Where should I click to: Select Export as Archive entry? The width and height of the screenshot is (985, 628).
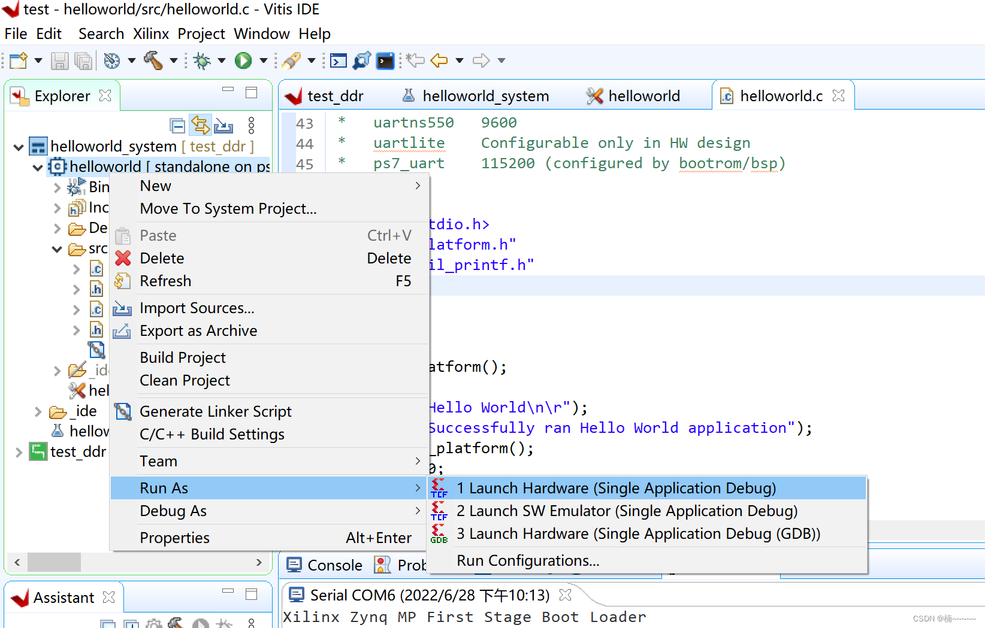coord(270,330)
